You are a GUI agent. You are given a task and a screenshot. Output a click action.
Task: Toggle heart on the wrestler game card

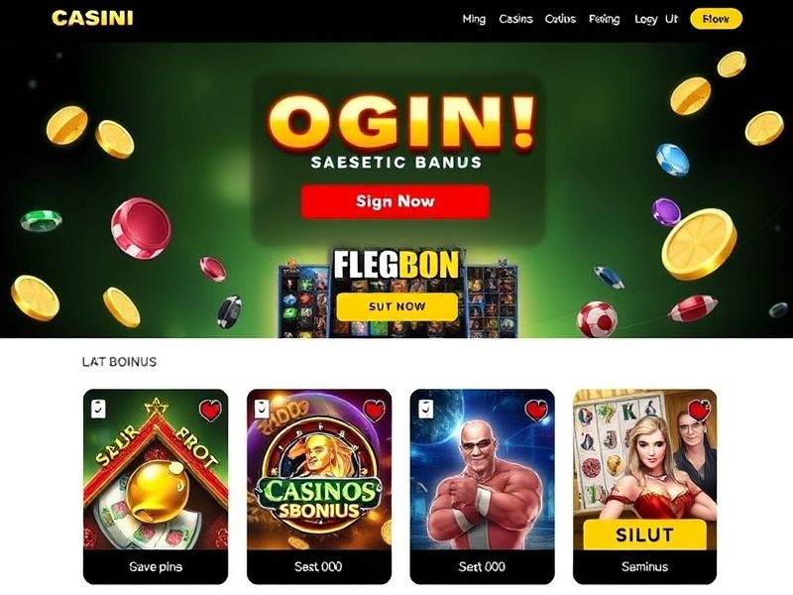(536, 411)
